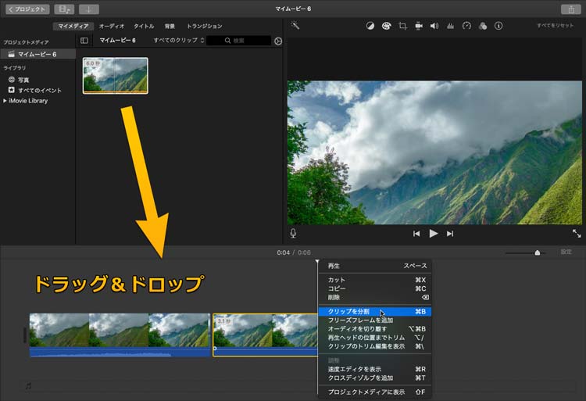Select the cropping tool

[x=402, y=26]
